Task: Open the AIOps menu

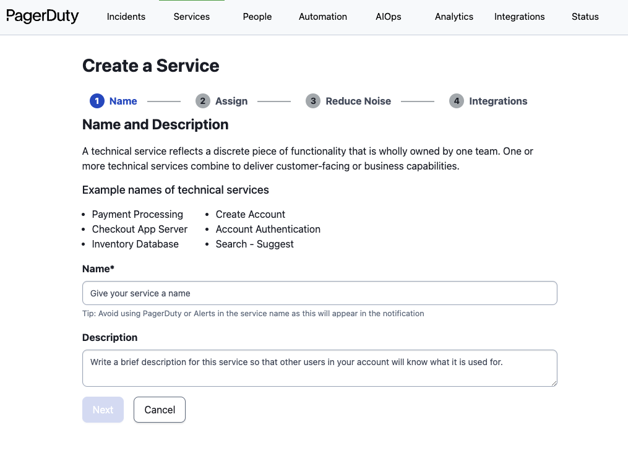Action: [389, 17]
